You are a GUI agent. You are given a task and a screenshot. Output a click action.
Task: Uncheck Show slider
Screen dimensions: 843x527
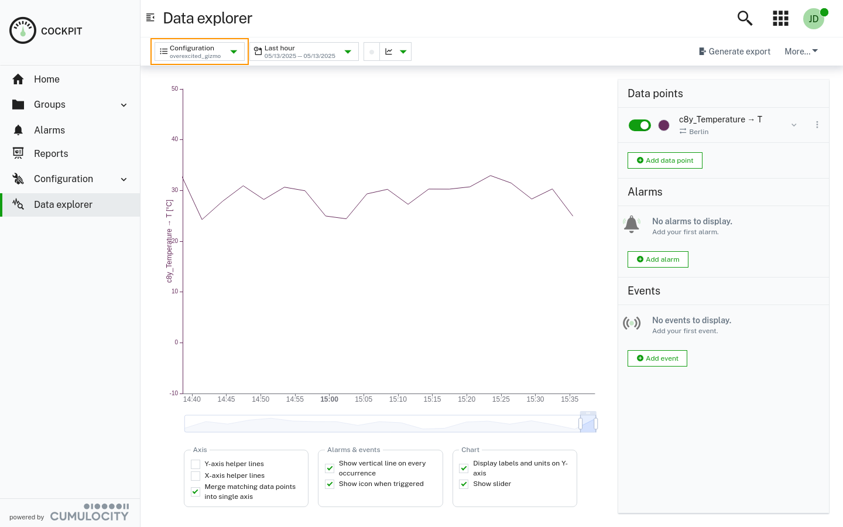click(x=464, y=484)
